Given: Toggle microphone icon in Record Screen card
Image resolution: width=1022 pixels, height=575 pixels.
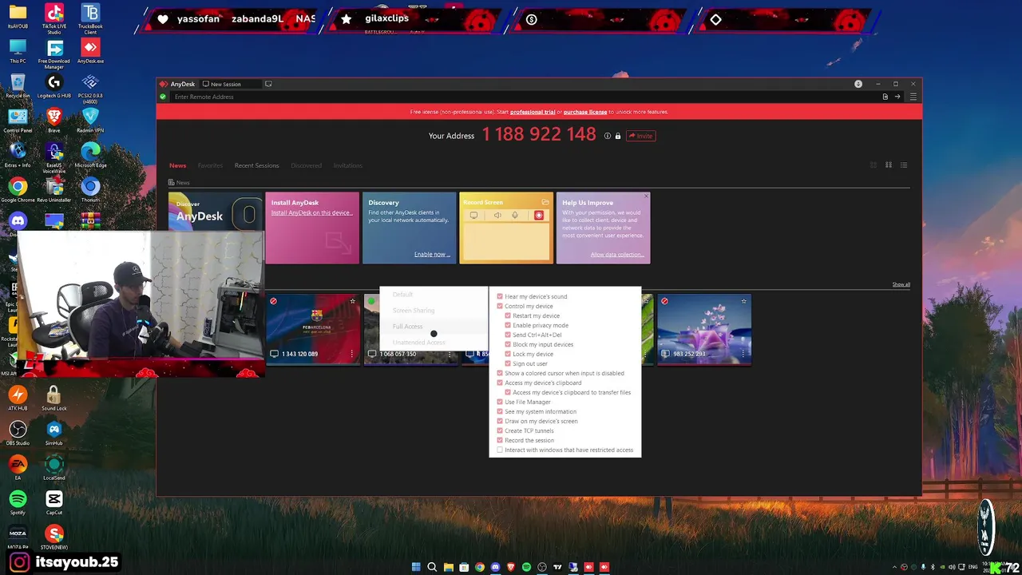Looking at the screenshot, I should point(515,215).
